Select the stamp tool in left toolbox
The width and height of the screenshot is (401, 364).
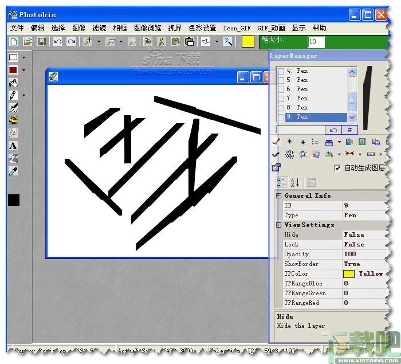13,120
